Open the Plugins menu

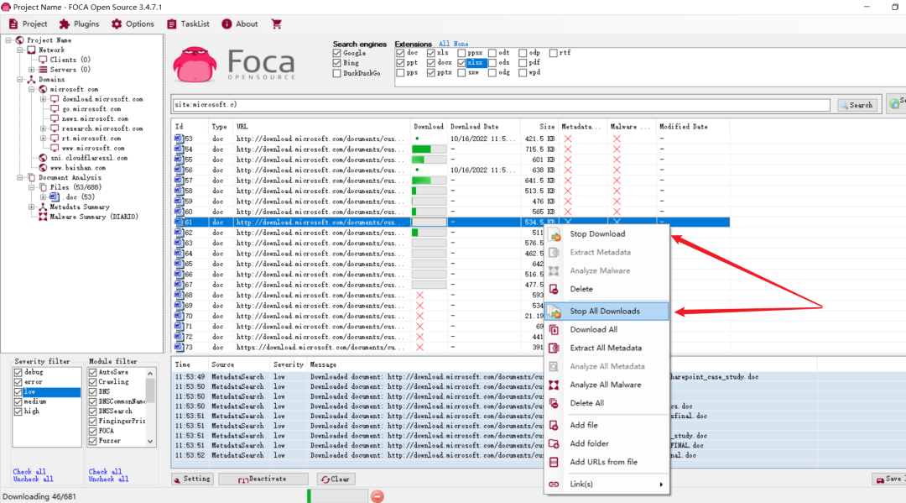pyautogui.click(x=79, y=24)
